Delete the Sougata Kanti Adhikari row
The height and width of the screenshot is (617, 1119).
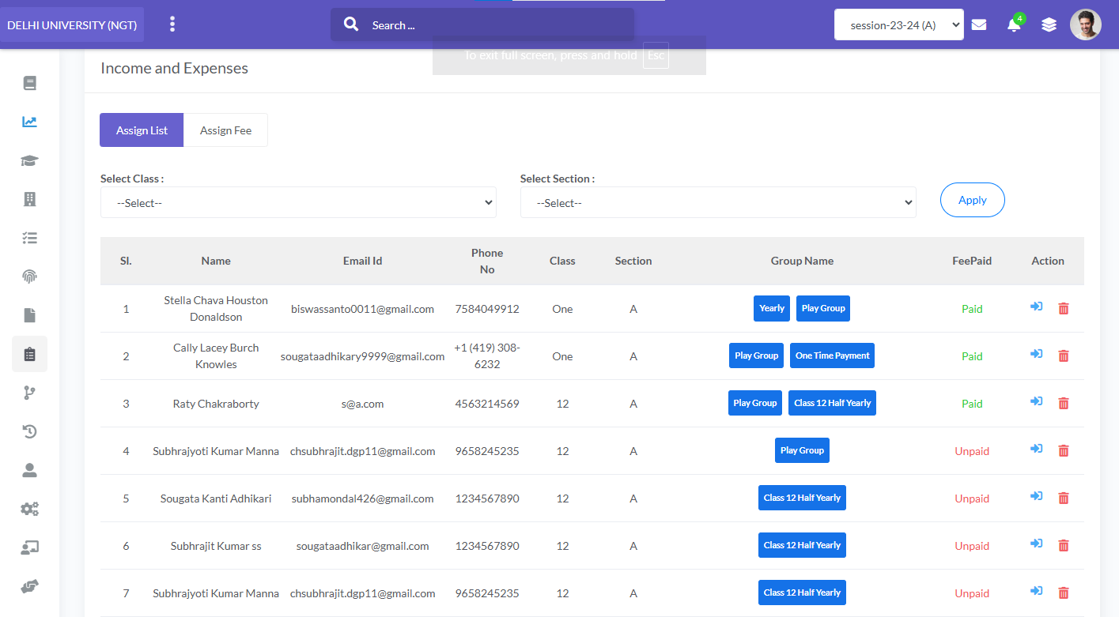click(1064, 498)
